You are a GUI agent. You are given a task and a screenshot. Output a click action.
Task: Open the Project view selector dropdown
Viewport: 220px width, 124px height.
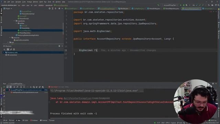[8, 9]
